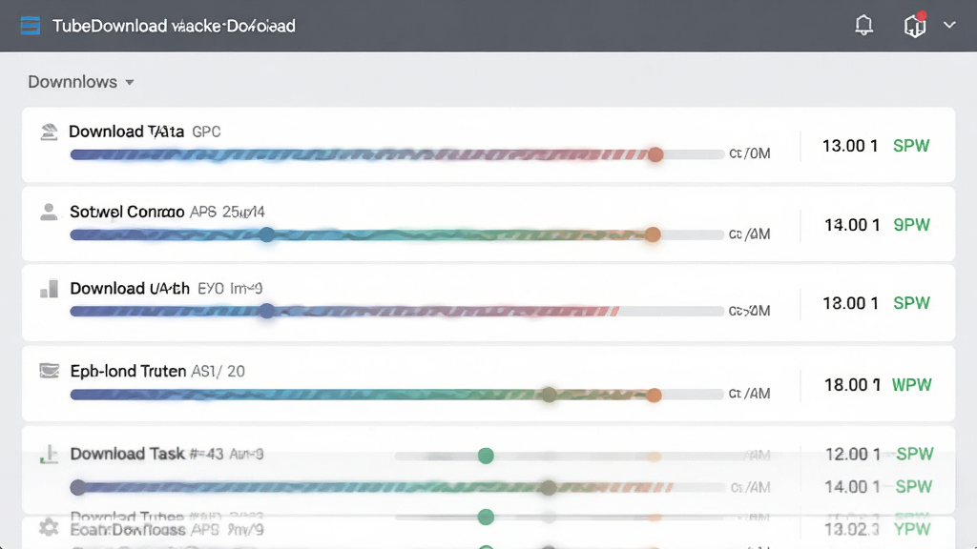Viewport: 977px width, 549px height.
Task: Click the box icon with red badge
Action: point(915,26)
